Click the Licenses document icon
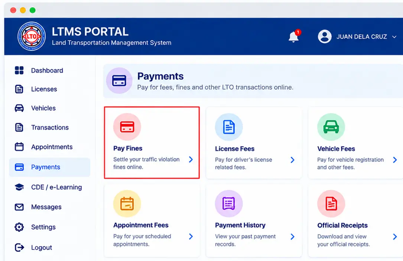403x261 pixels. click(x=19, y=89)
